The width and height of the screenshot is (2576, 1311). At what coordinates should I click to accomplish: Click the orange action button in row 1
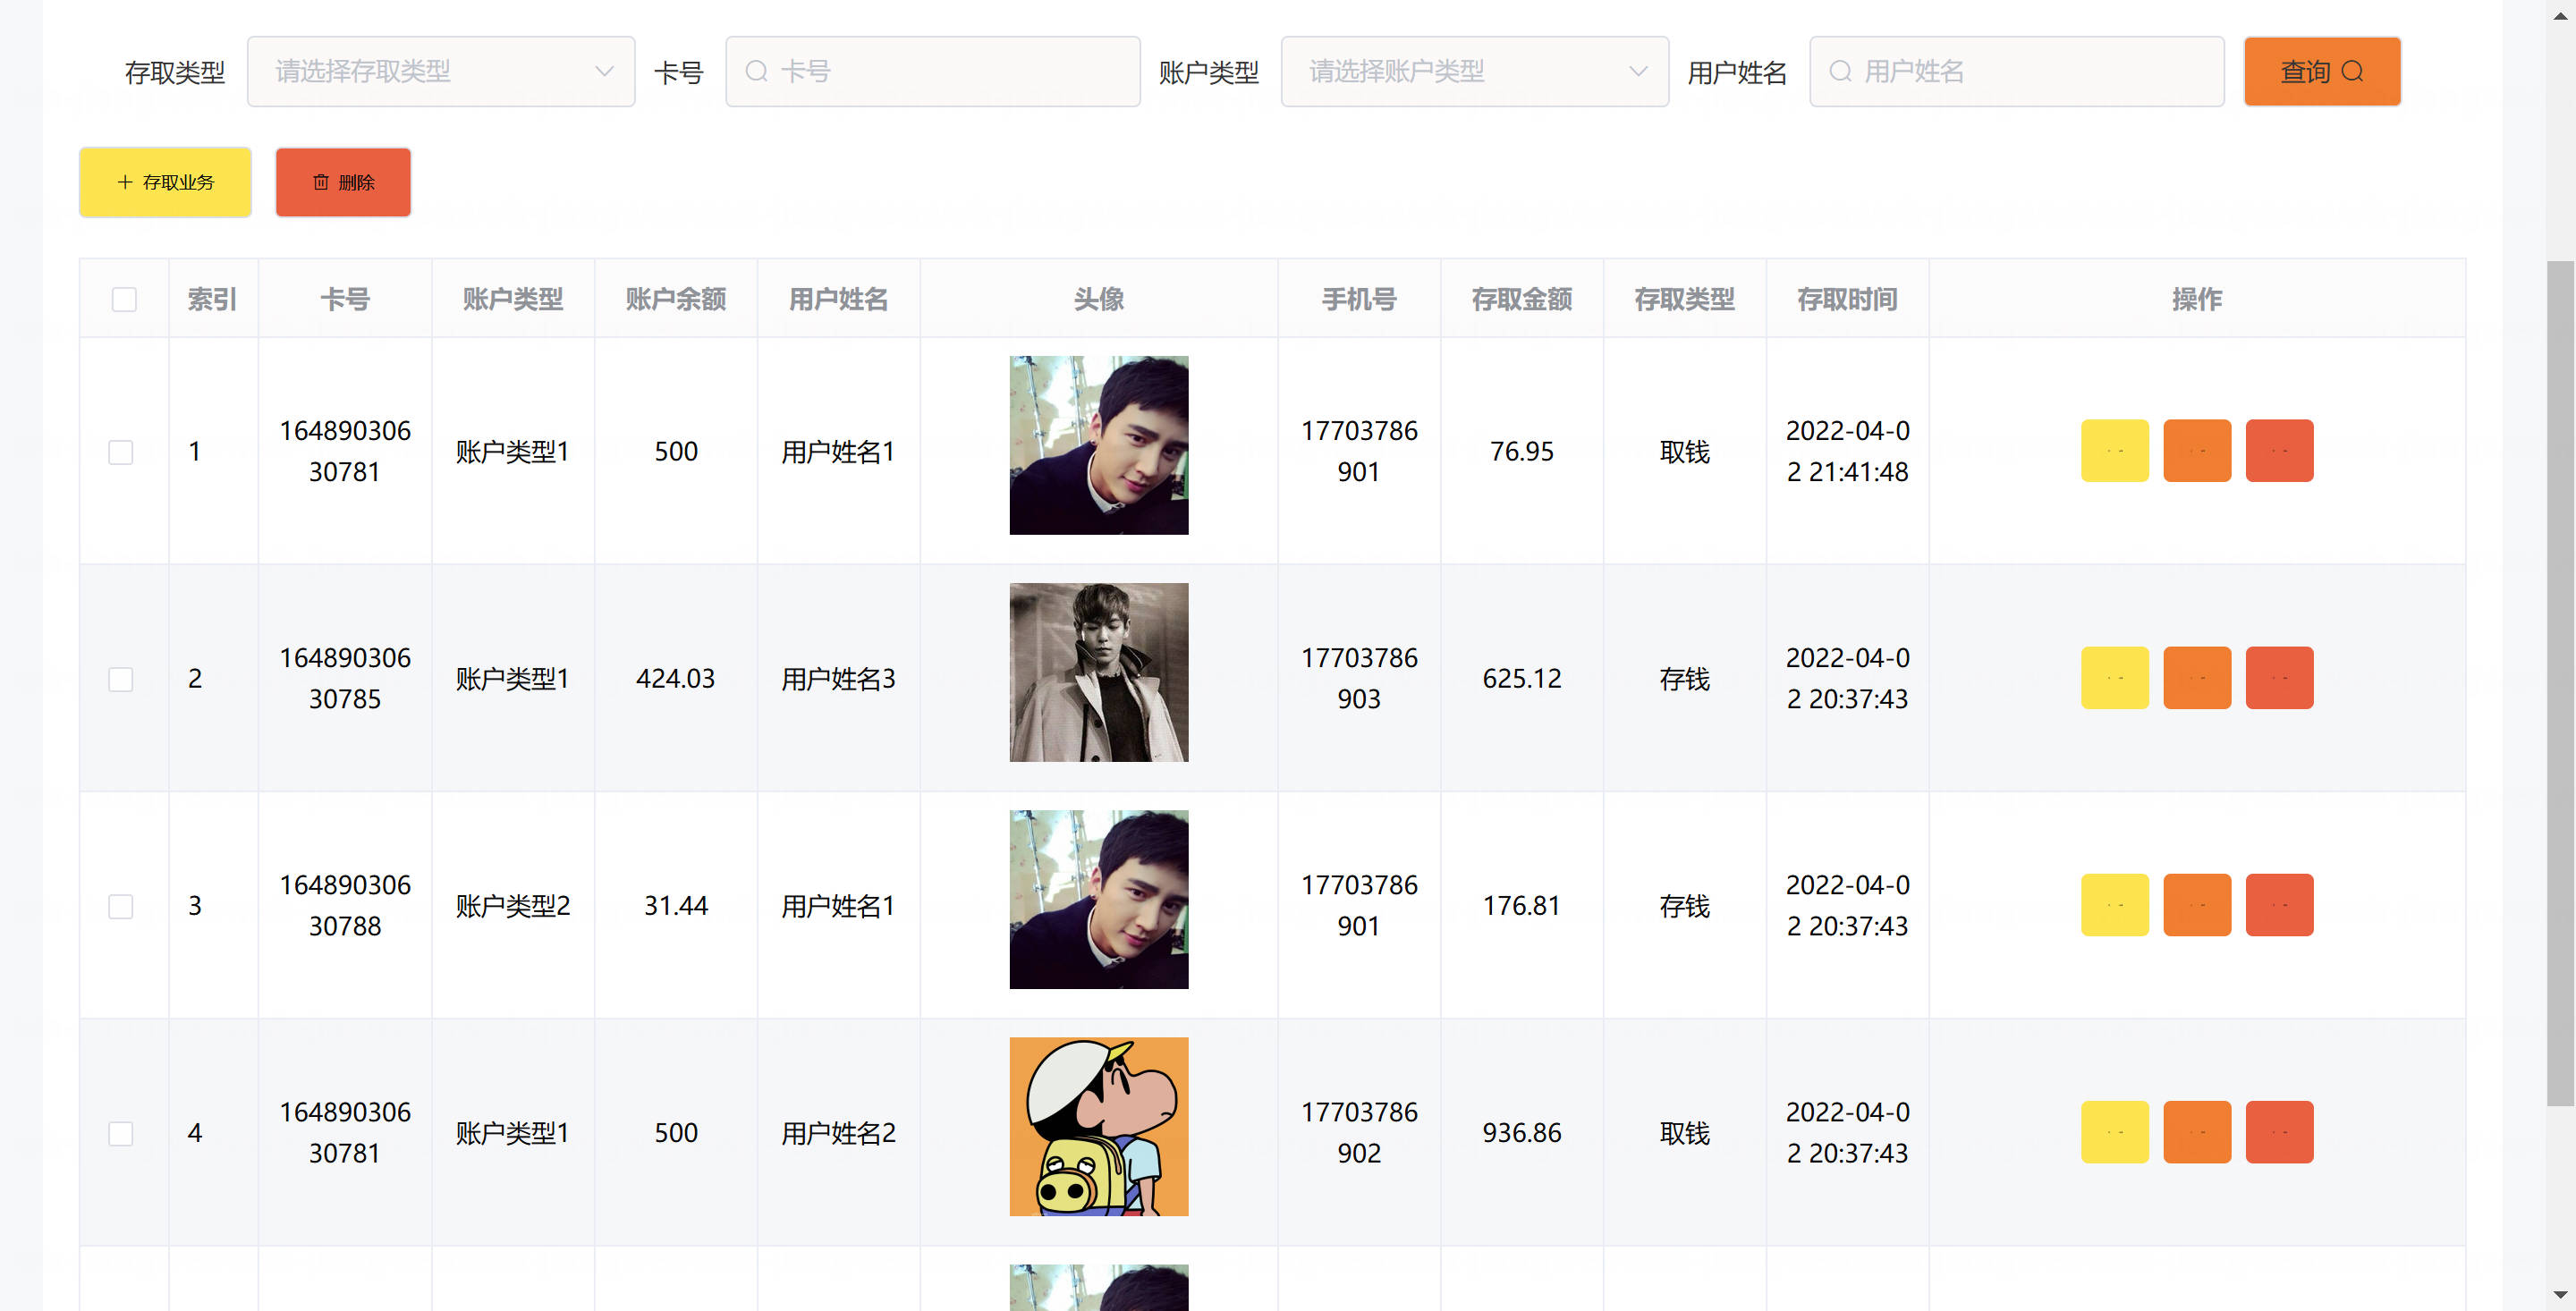click(2196, 451)
